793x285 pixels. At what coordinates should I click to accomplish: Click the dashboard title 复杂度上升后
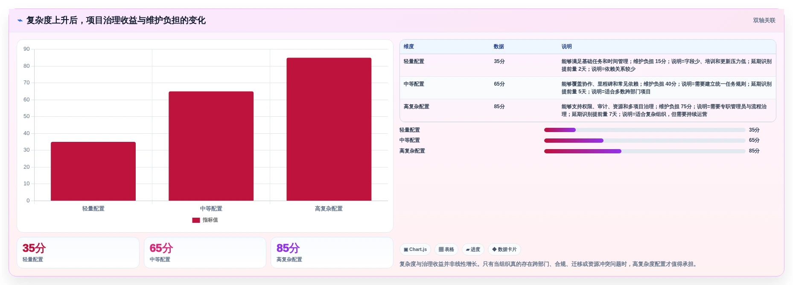click(x=116, y=20)
